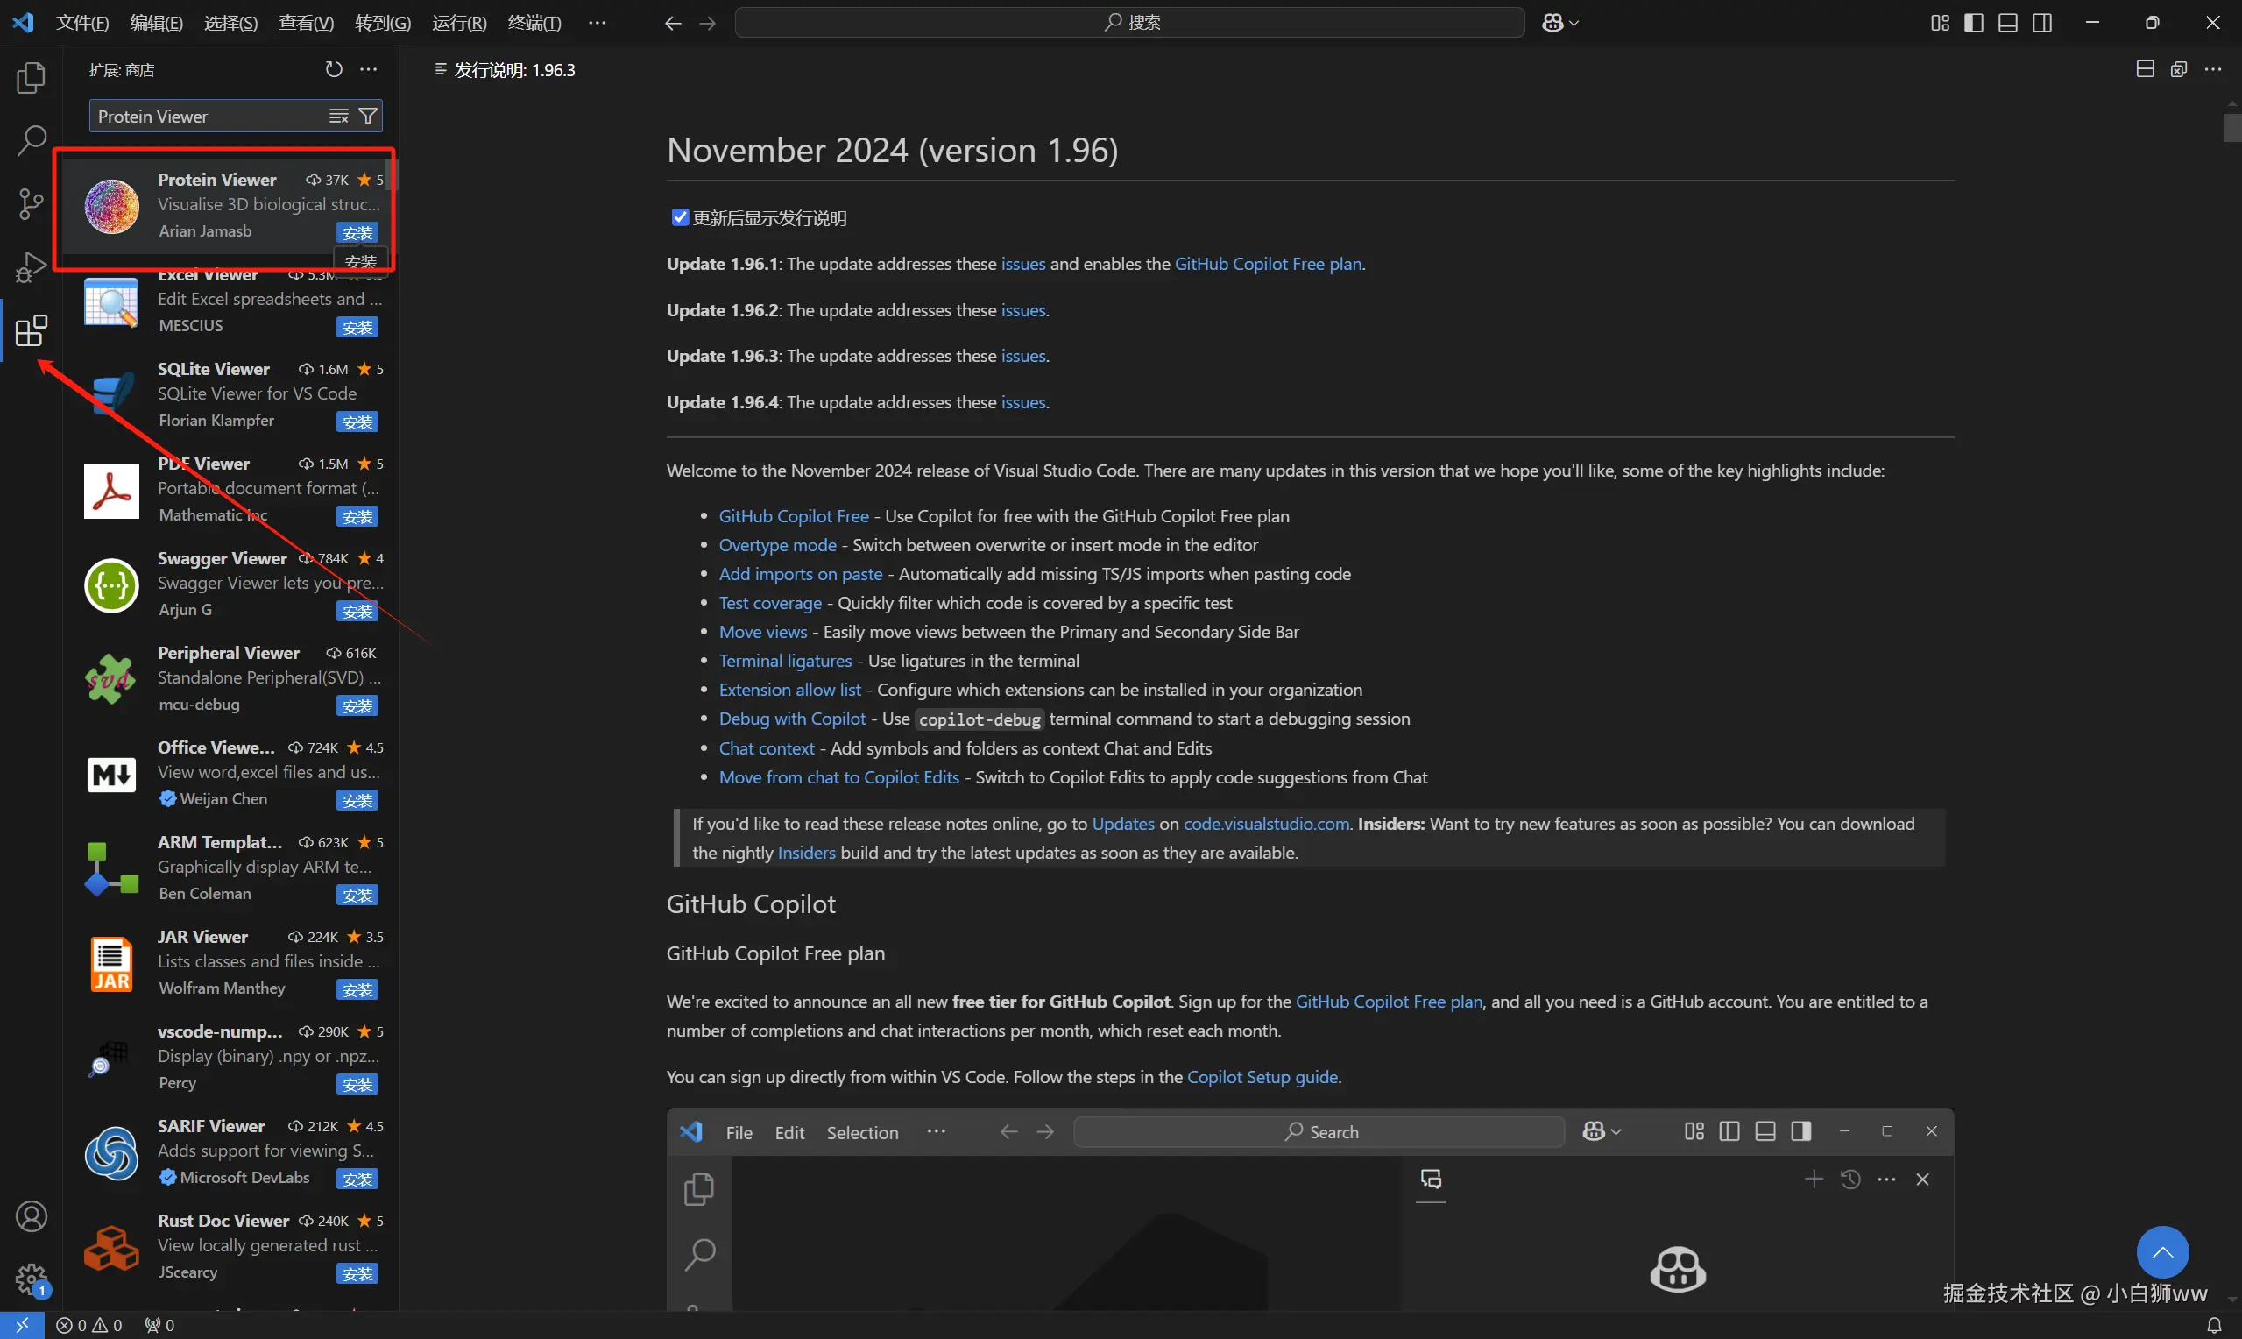
Task: Open the Explorer view in activity bar
Action: pos(31,78)
